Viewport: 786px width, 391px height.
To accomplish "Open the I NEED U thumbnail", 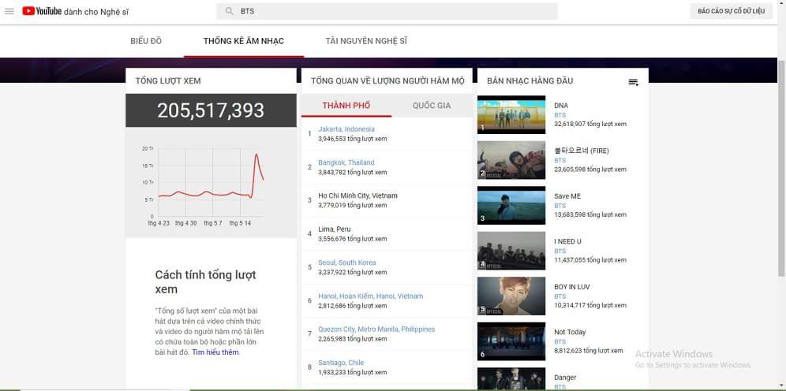I will (511, 251).
